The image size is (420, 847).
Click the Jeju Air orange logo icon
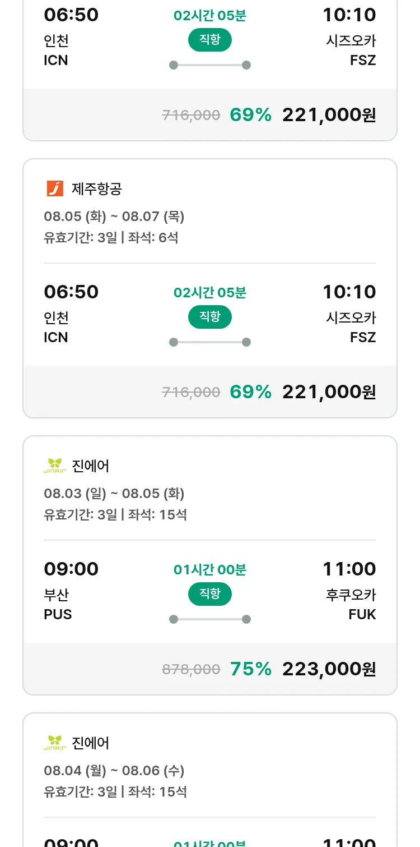click(55, 188)
